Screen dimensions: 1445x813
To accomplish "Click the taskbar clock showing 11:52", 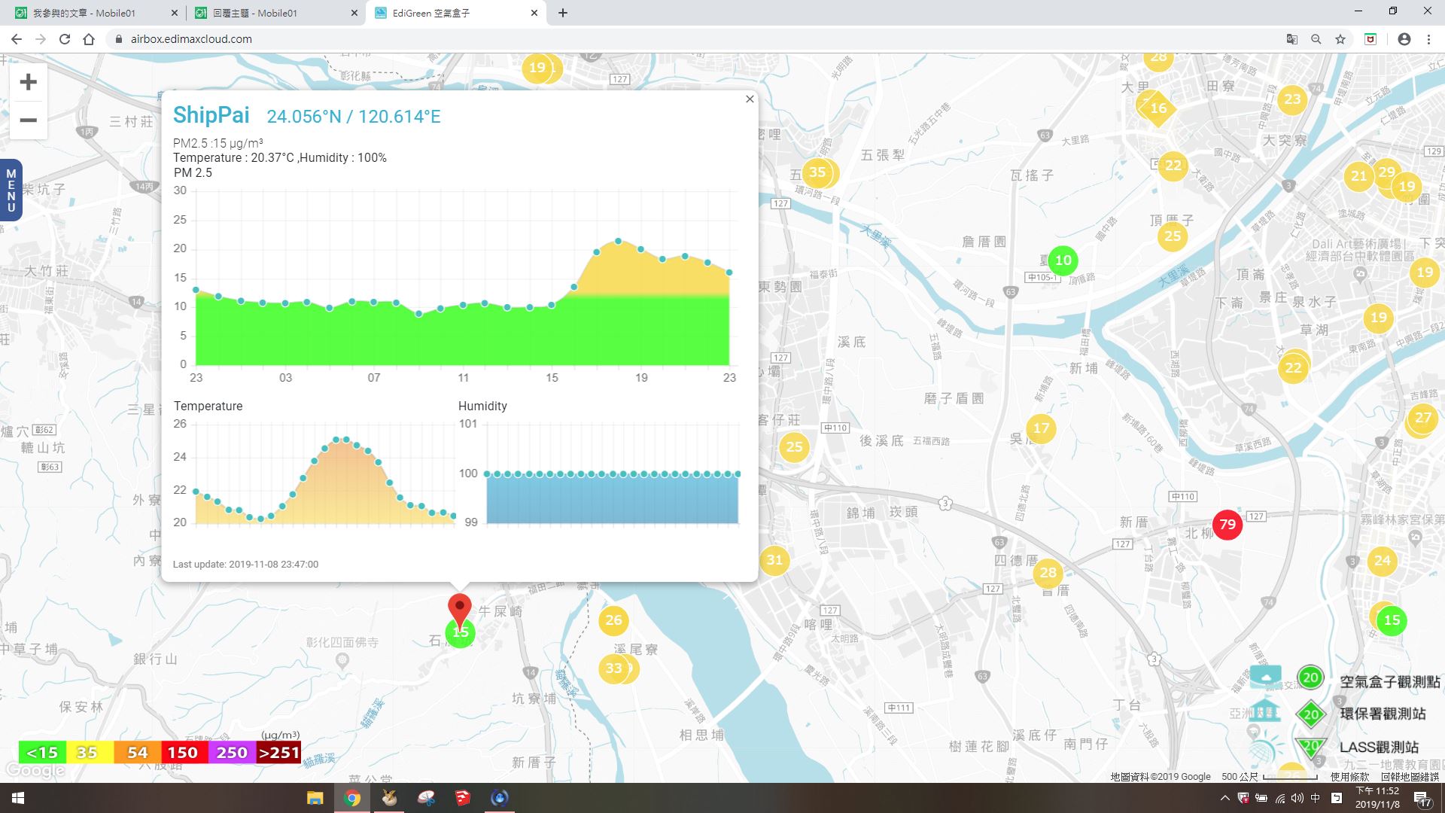I will 1377,798.
